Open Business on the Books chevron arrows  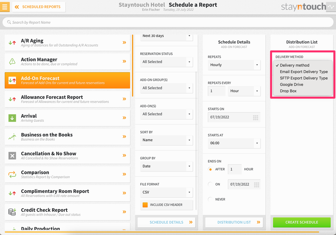pos(124,137)
